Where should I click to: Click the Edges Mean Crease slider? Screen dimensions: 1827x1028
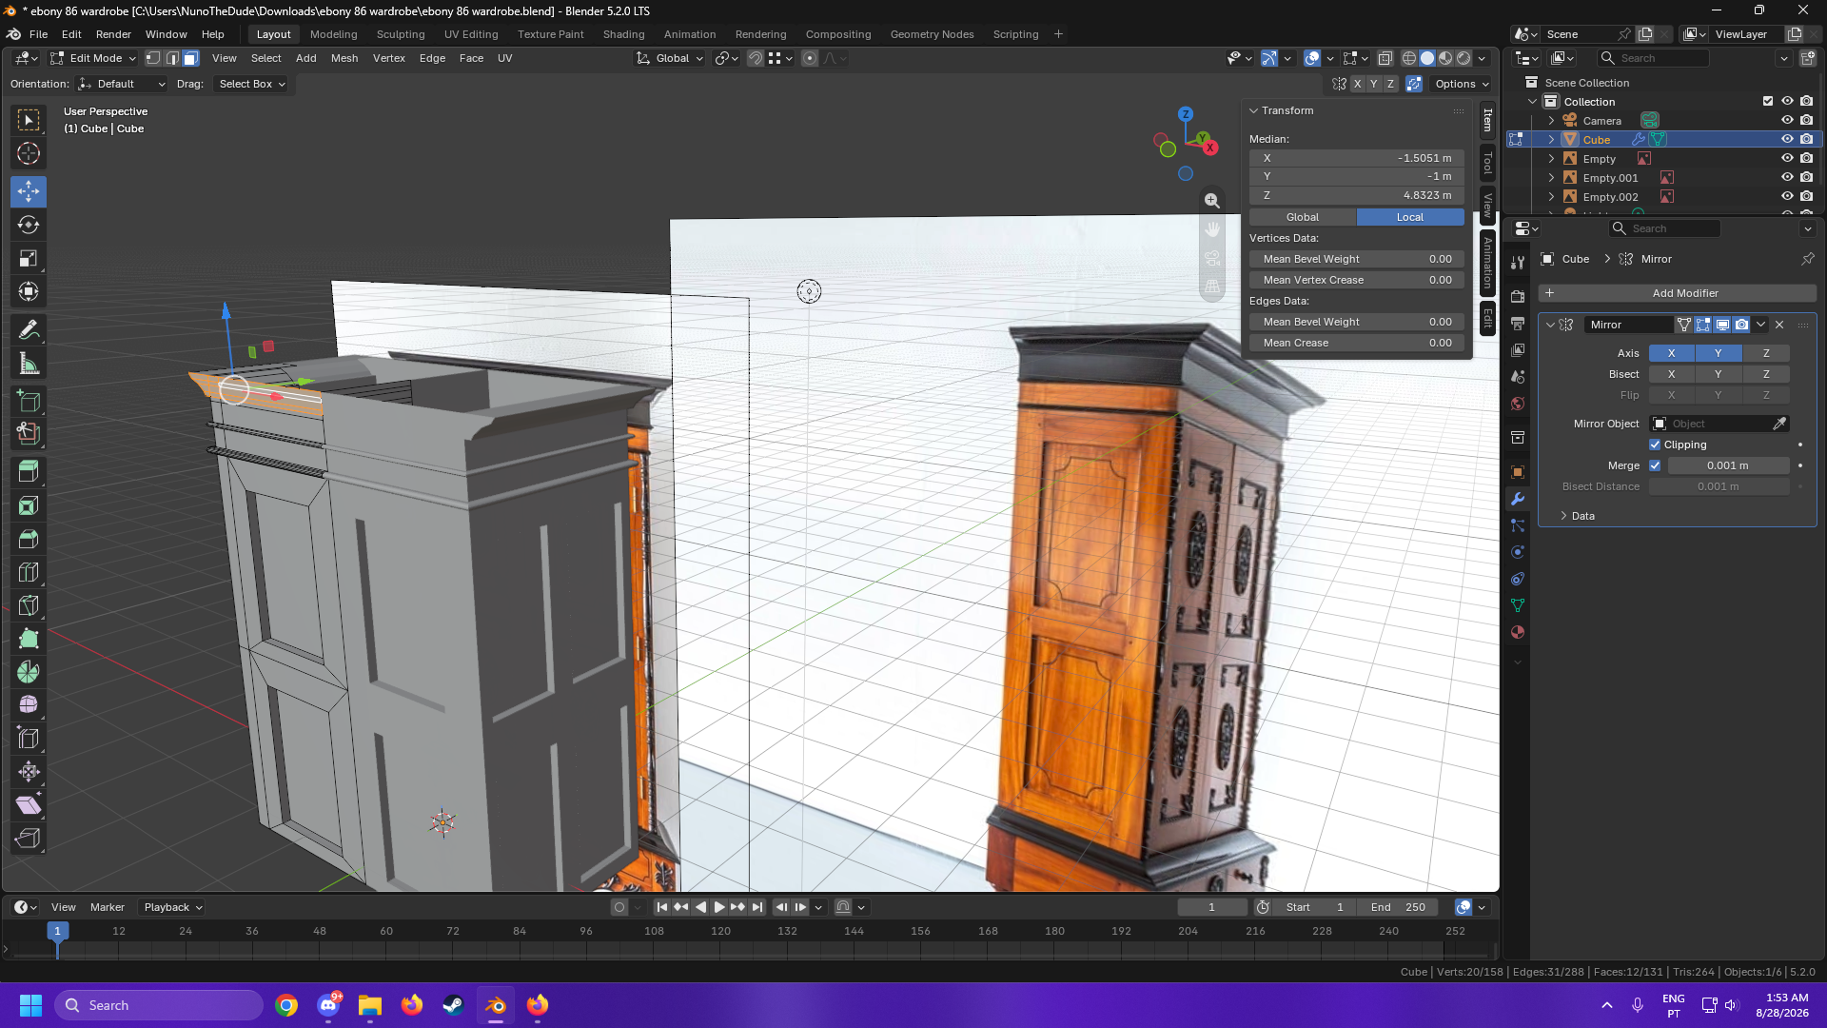coord(1357,343)
